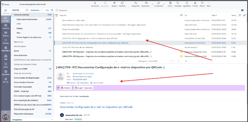Open email Férias Outubro/2025

(x=71, y=29)
